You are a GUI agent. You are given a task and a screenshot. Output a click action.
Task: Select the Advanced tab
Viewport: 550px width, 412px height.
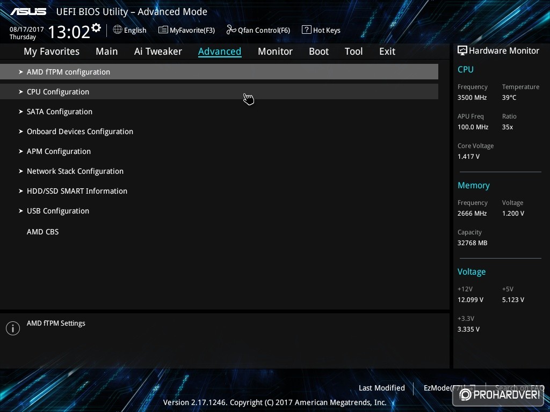click(220, 51)
